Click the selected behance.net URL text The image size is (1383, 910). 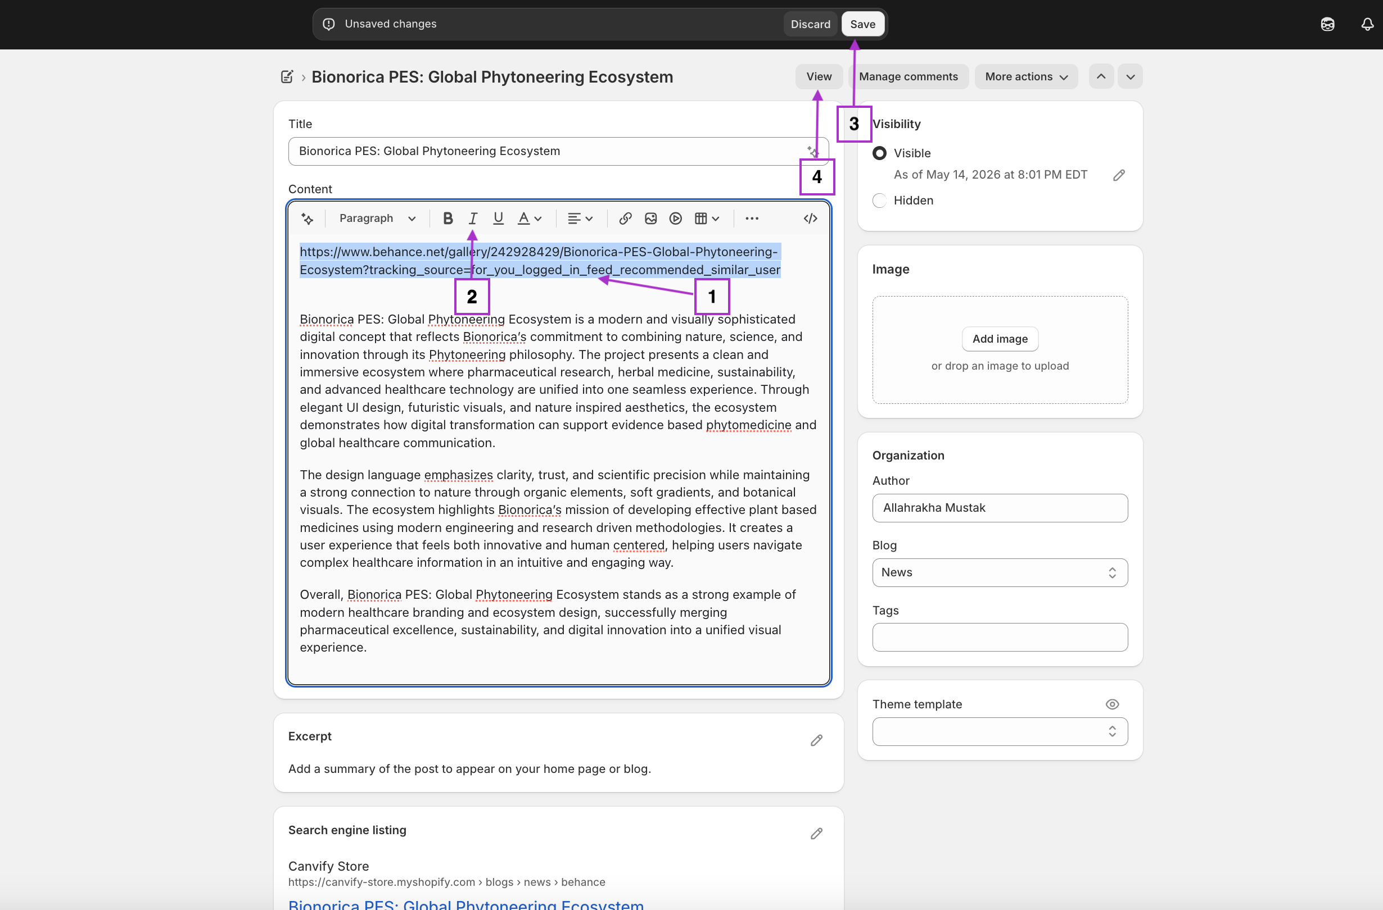540,261
